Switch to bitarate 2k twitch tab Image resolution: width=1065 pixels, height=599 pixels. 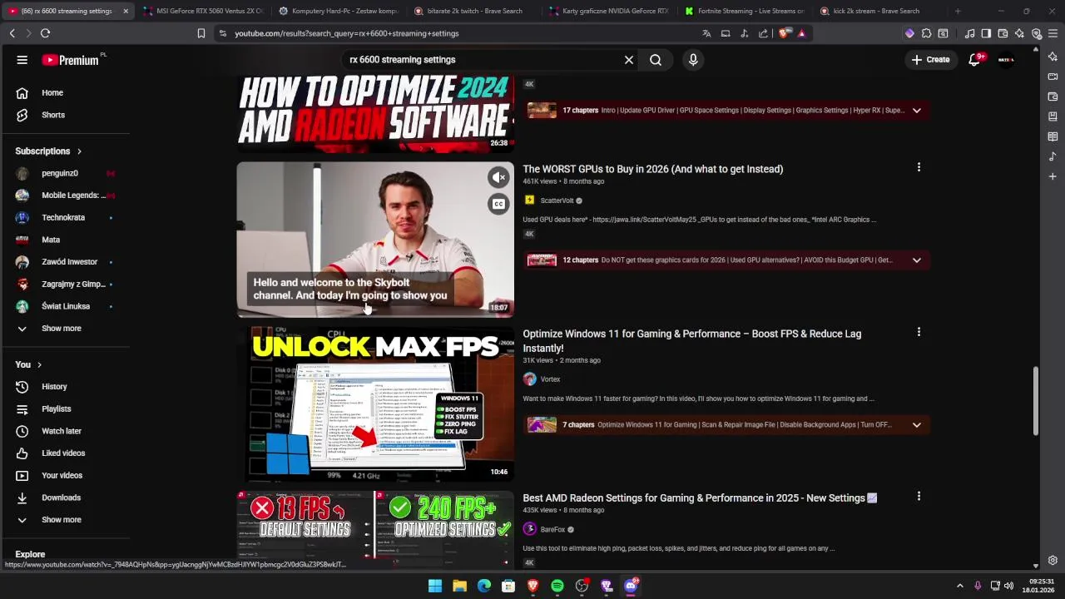473,11
